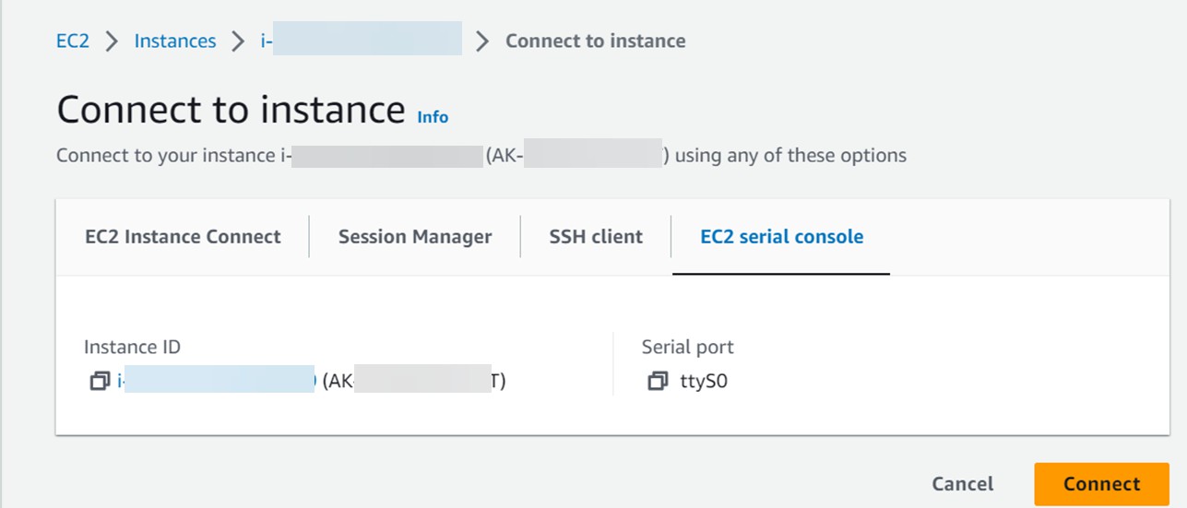Click the orange Connect button
This screenshot has height=508, width=1187.
tap(1101, 484)
